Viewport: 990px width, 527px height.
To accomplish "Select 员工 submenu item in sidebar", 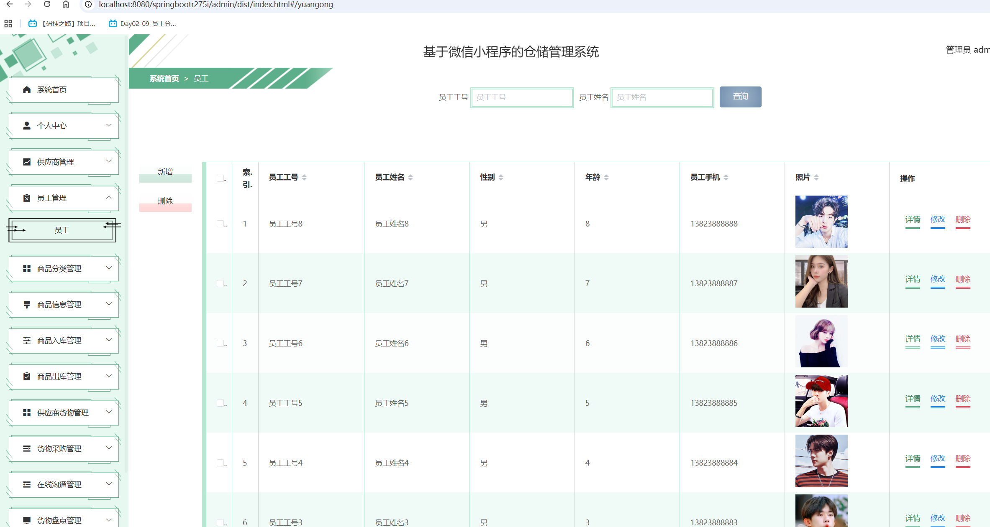I will pos(62,230).
